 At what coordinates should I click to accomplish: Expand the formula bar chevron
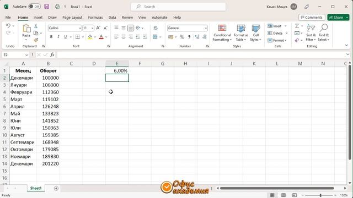pyautogui.click(x=347, y=54)
